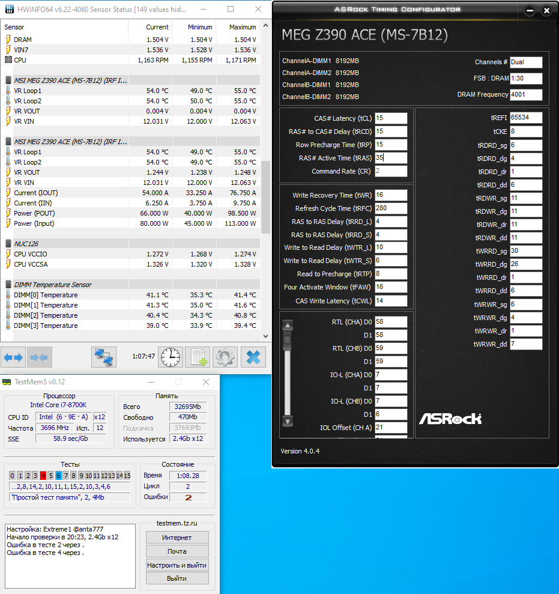
Task: Select the Current (IOUT) sensor row
Action: point(131,193)
